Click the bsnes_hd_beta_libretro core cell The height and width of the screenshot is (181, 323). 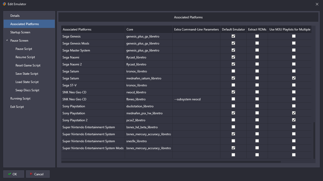pyautogui.click(x=149, y=127)
